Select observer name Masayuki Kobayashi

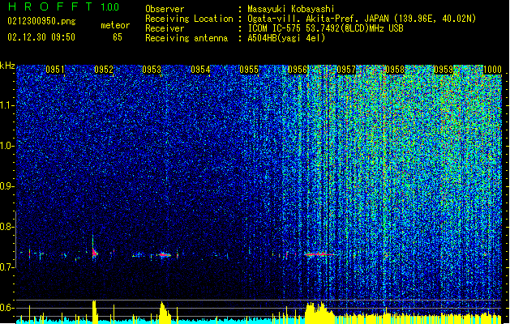(291, 9)
